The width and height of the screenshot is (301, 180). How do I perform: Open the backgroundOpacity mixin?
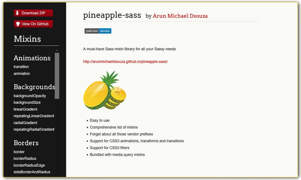pos(29,96)
